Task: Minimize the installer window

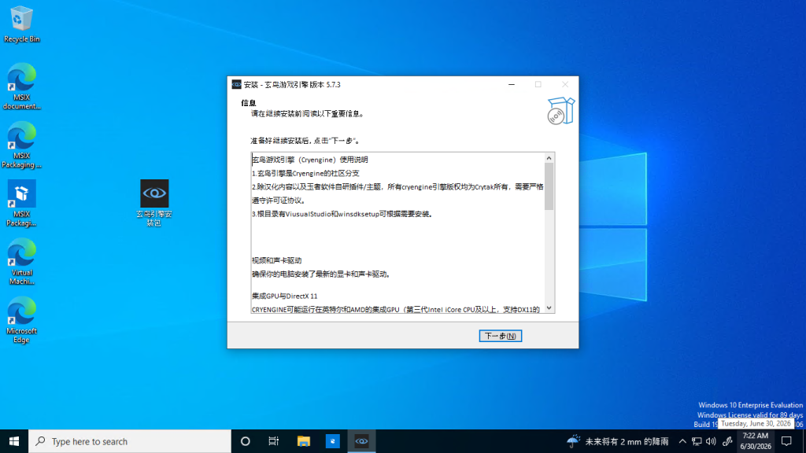Action: 512,84
